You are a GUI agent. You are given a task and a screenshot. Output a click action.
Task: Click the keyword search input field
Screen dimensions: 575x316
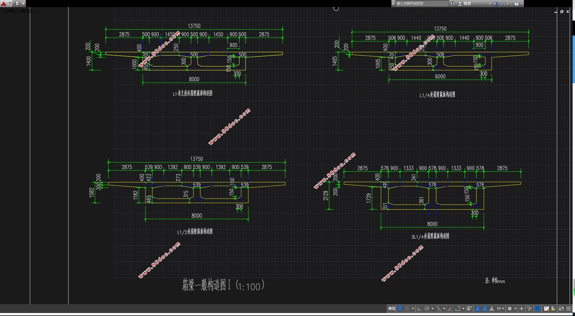click(x=421, y=4)
